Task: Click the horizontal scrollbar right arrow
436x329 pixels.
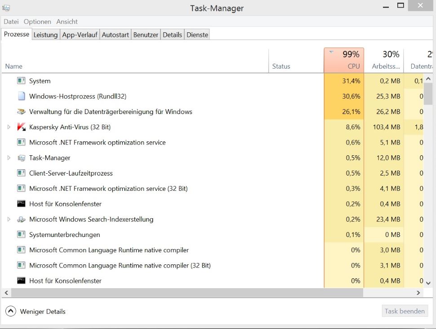Action: coord(418,293)
